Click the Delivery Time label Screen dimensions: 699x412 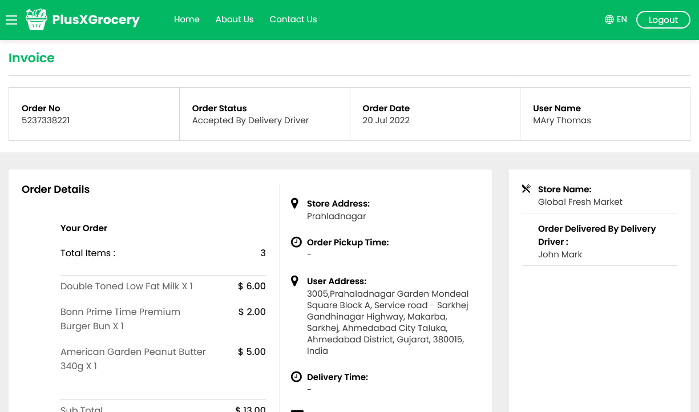coord(338,377)
